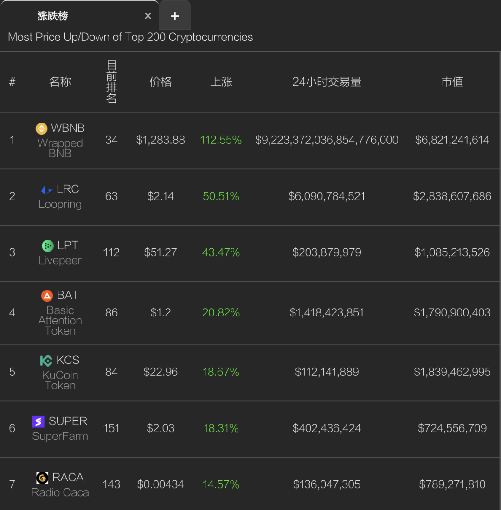
Task: Open the KCS symbol link
Action: [x=68, y=360]
